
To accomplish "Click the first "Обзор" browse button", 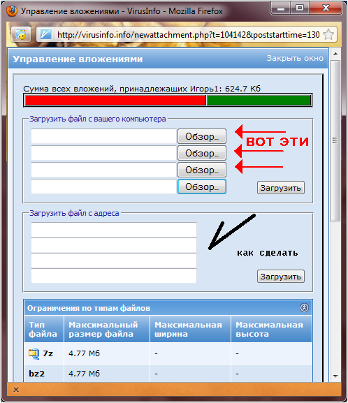I will click(202, 136).
